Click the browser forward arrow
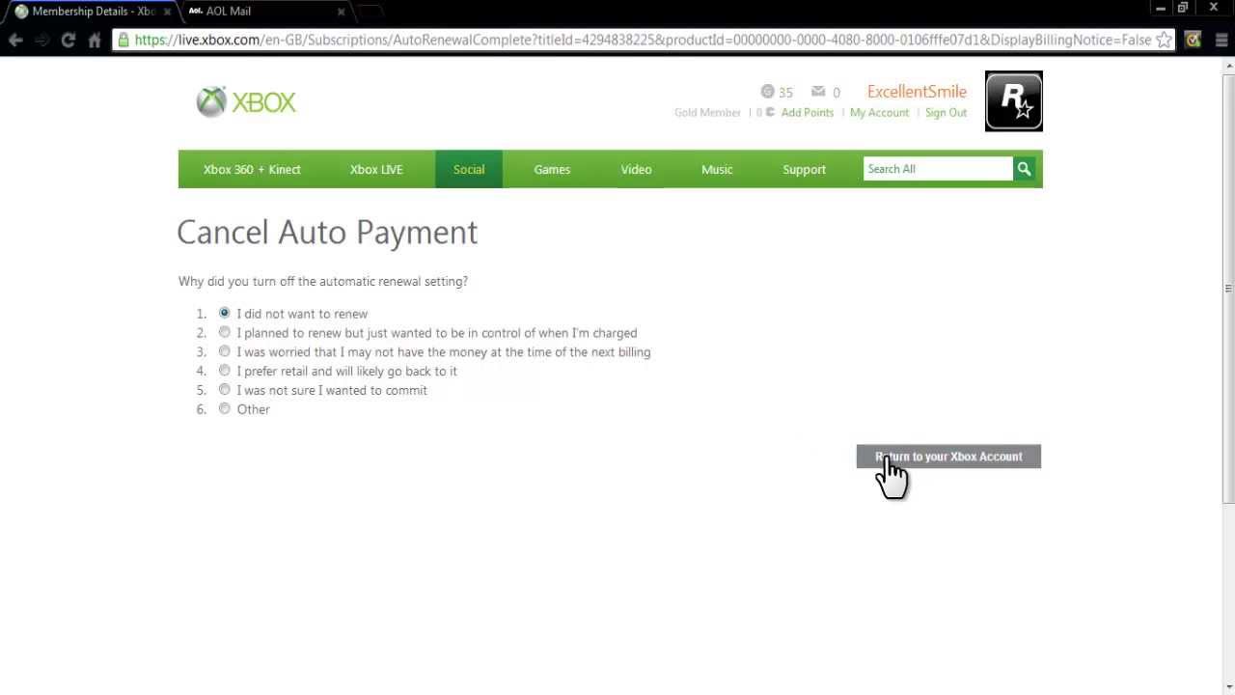 click(x=41, y=40)
